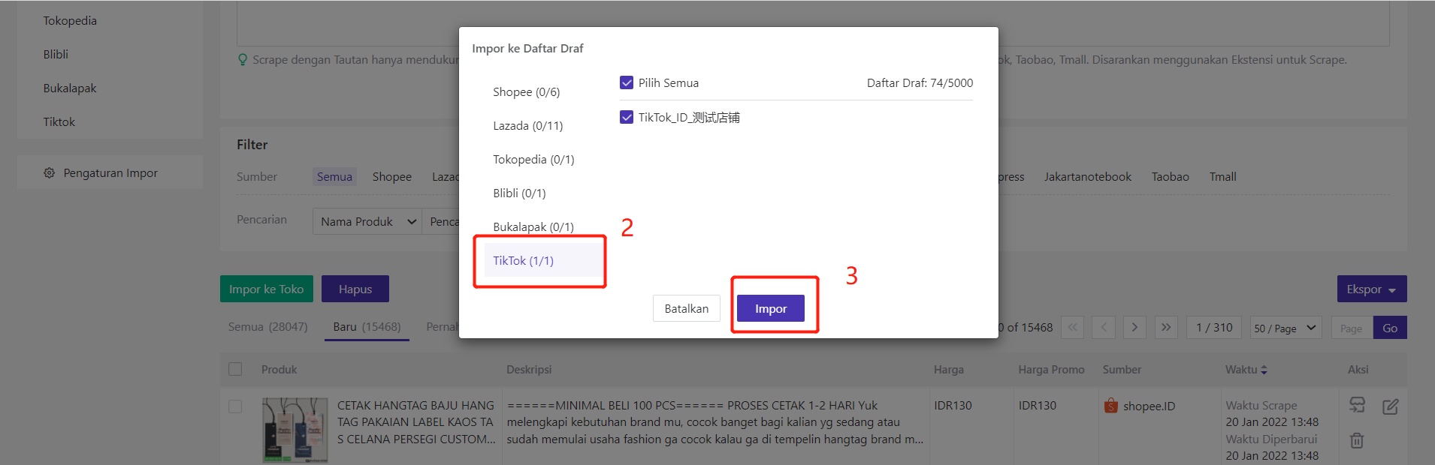This screenshot has height=465, width=1435.
Task: Go to the next page with the right arrow
Action: [1134, 328]
